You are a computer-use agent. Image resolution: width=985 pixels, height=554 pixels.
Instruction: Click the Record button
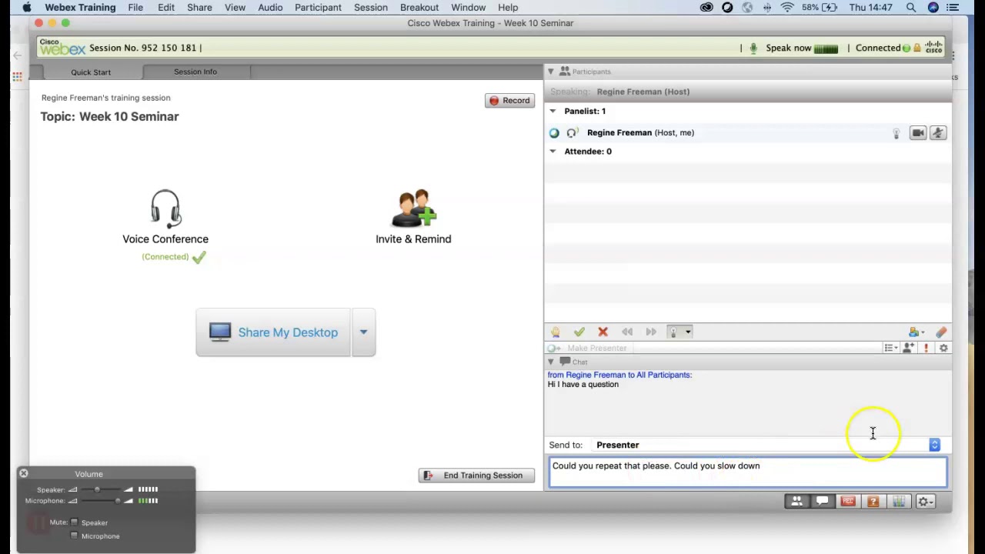tap(509, 101)
